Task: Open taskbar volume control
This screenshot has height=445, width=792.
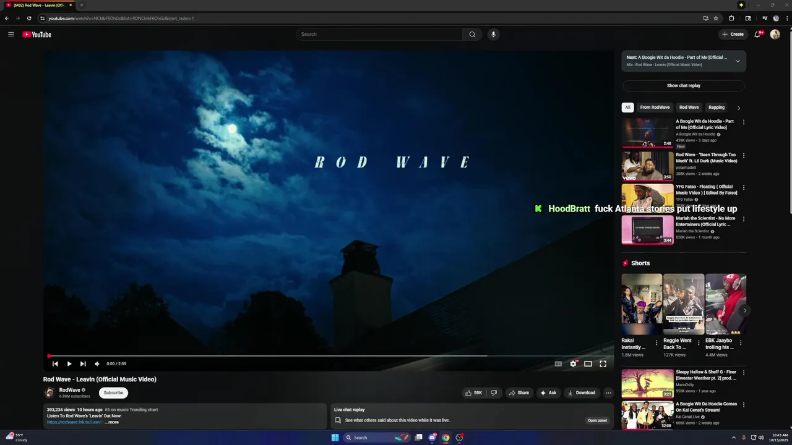Action: tap(761, 438)
